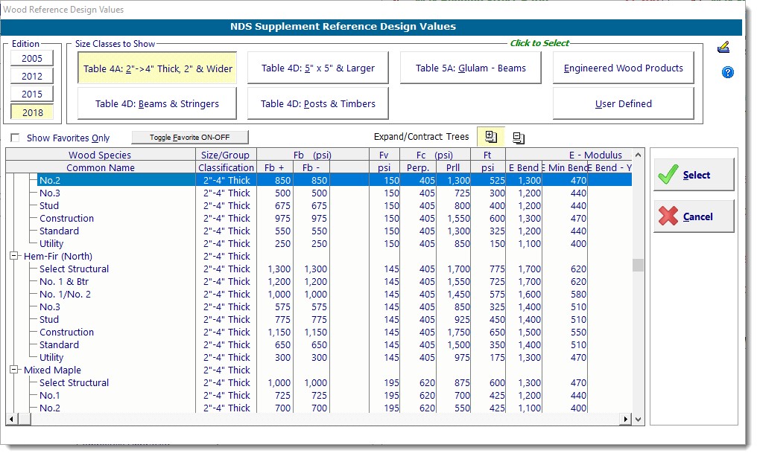Enable Show Favorites Only checkbox

click(15, 138)
